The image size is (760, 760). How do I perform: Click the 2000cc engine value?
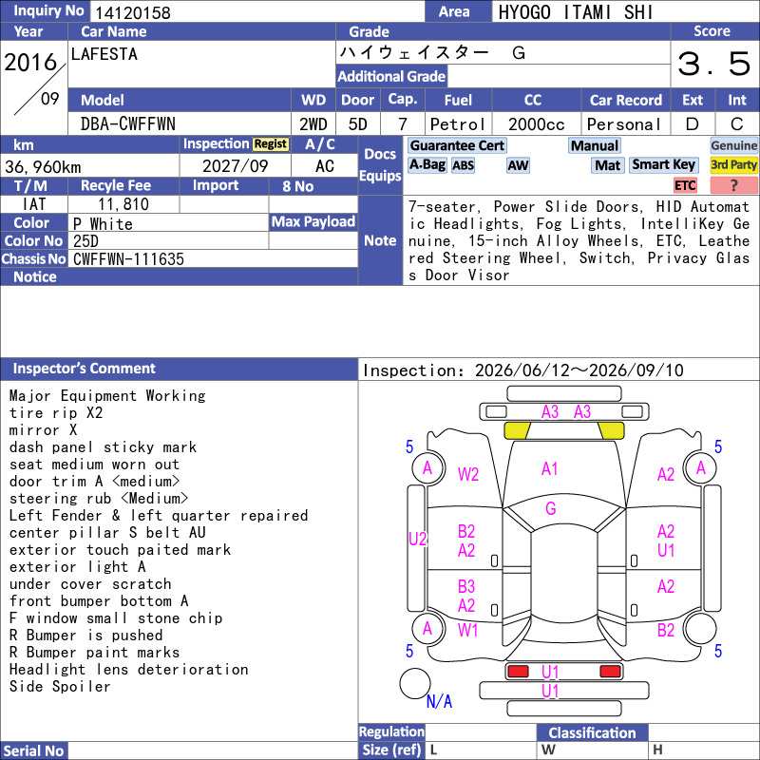pyautogui.click(x=536, y=124)
